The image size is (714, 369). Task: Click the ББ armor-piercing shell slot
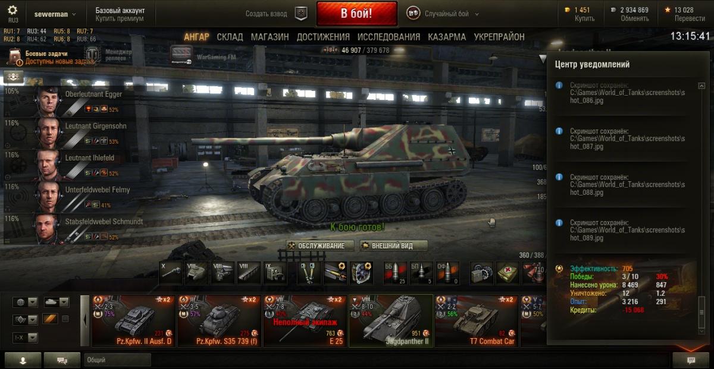[x=395, y=273]
